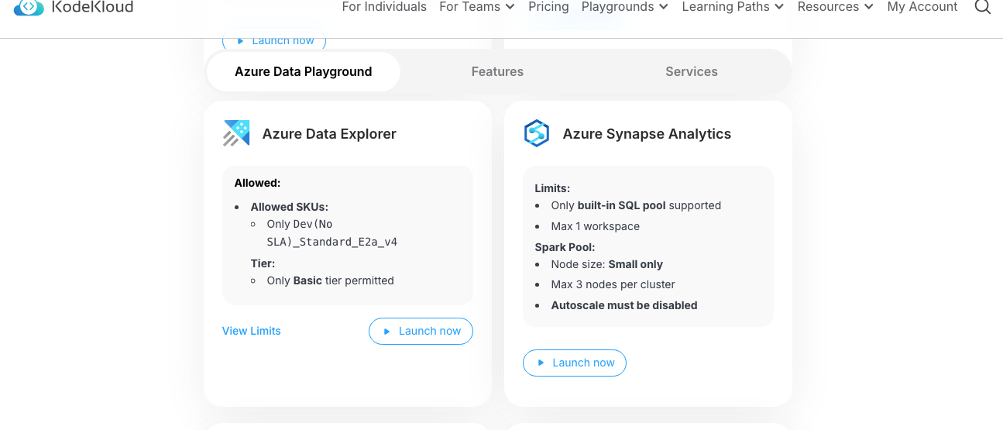This screenshot has height=430, width=1003.
Task: Expand the Learning Paths dropdown menu
Action: point(733,7)
